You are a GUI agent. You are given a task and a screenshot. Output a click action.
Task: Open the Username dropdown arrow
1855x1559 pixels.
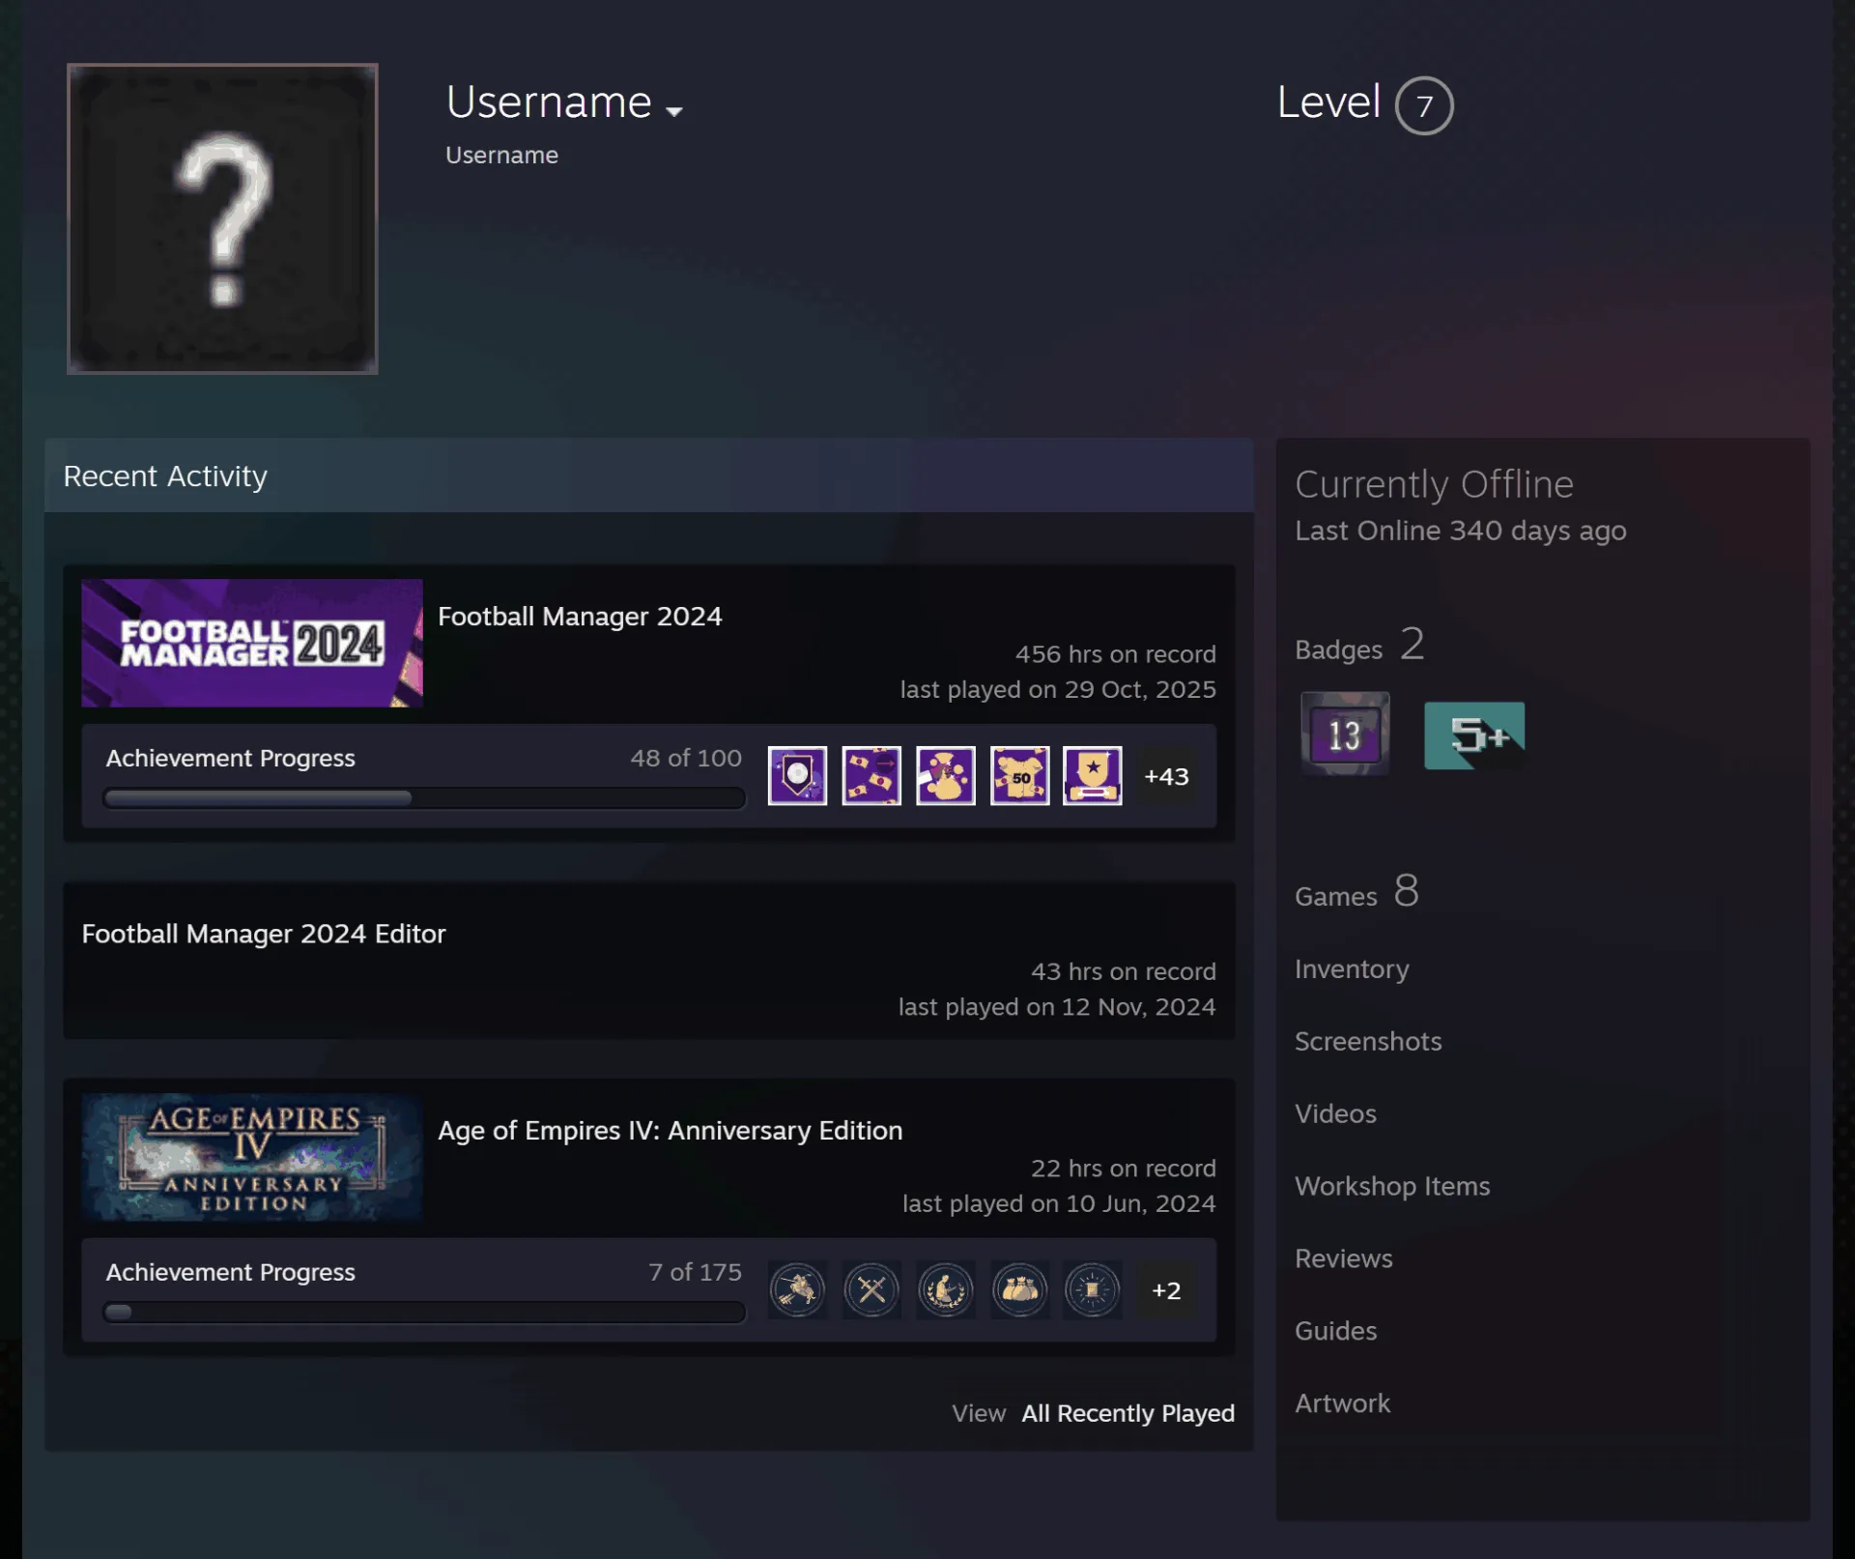point(674,111)
